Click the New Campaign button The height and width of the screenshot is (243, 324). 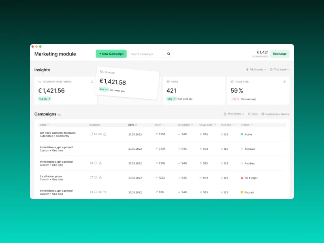click(x=111, y=54)
